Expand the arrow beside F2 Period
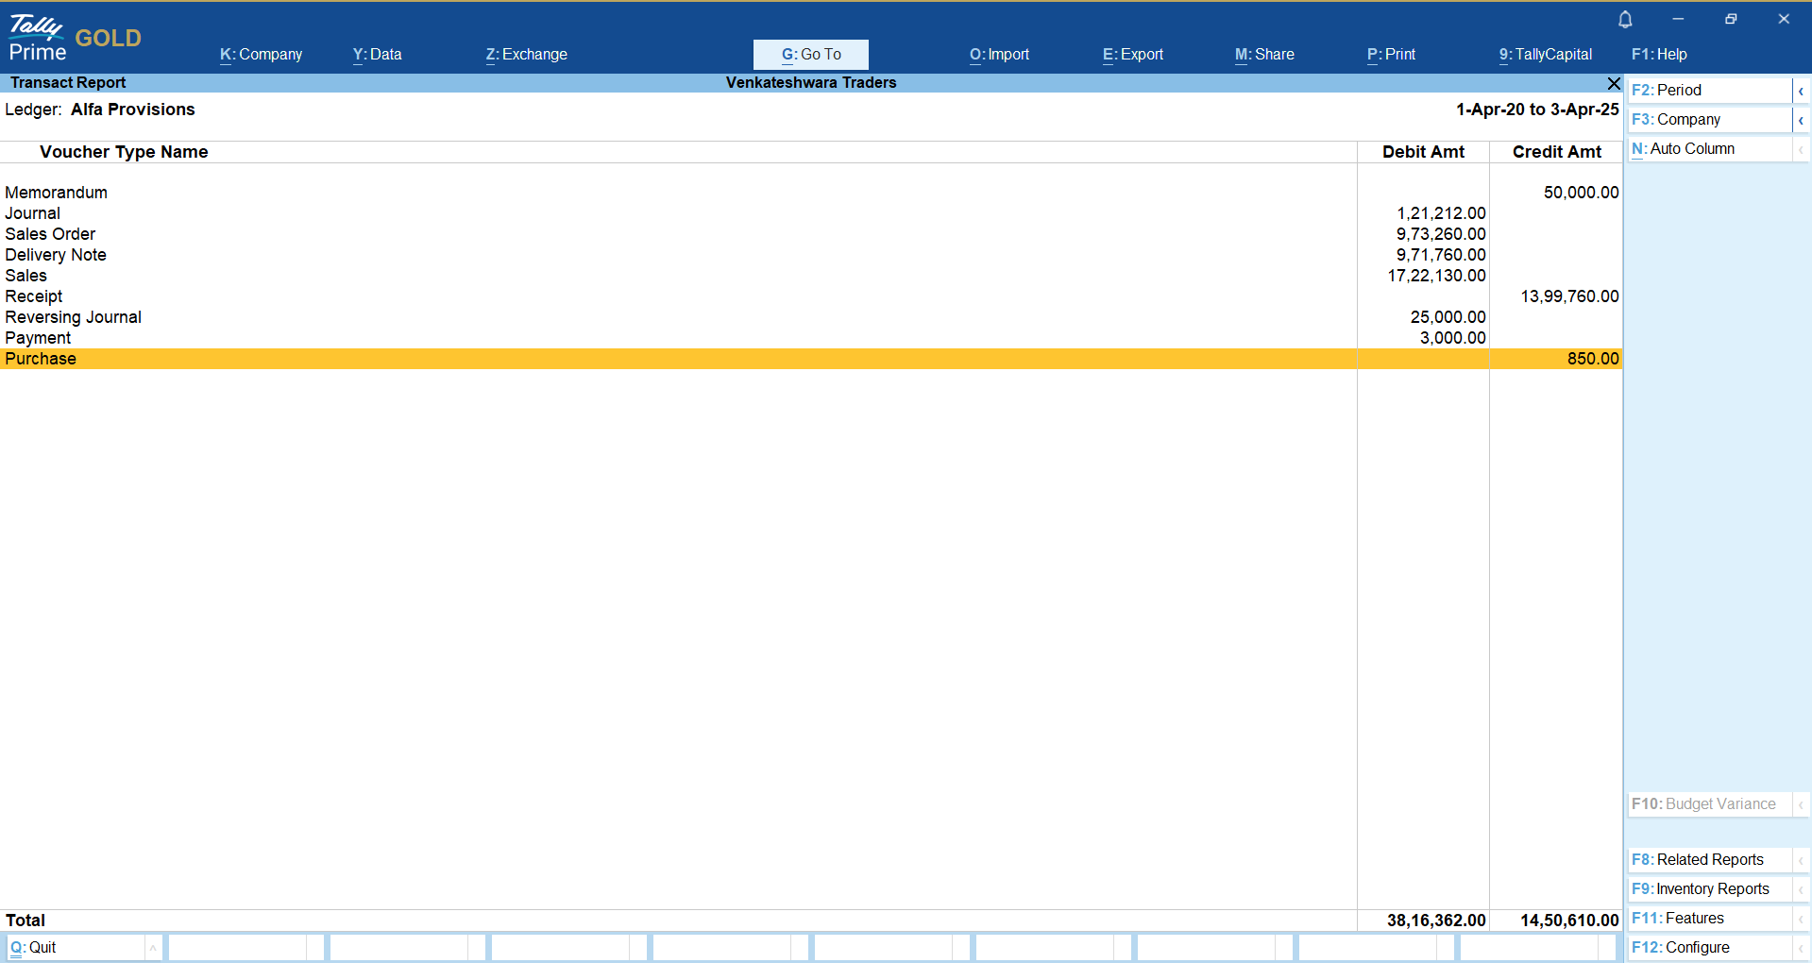This screenshot has width=1812, height=963. [1801, 91]
